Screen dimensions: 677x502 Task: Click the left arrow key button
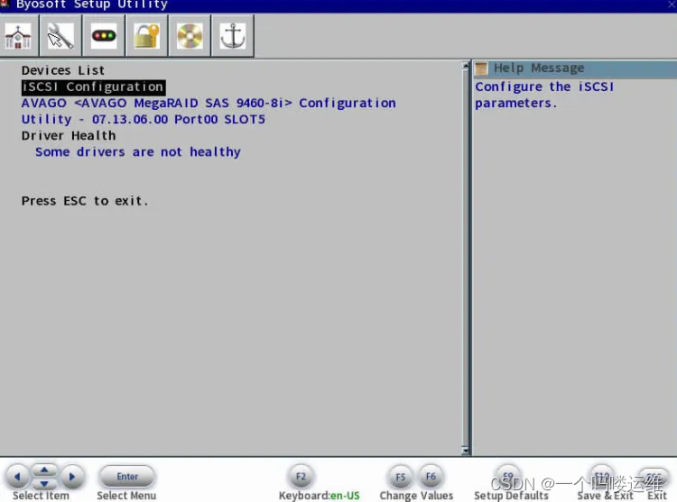(17, 477)
